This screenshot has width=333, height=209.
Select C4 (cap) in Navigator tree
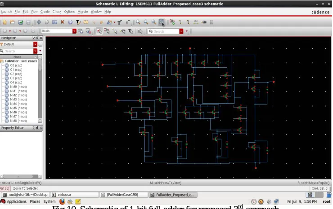pyautogui.click(x=16, y=83)
